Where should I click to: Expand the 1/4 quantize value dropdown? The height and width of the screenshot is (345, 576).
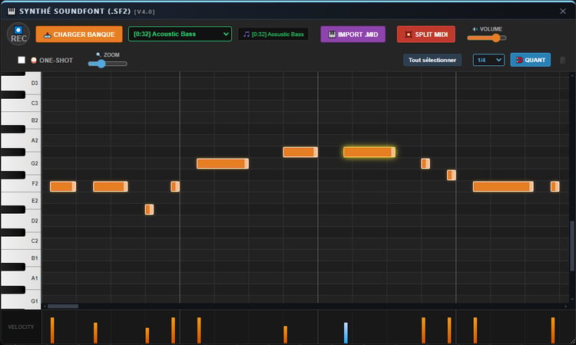click(x=488, y=60)
